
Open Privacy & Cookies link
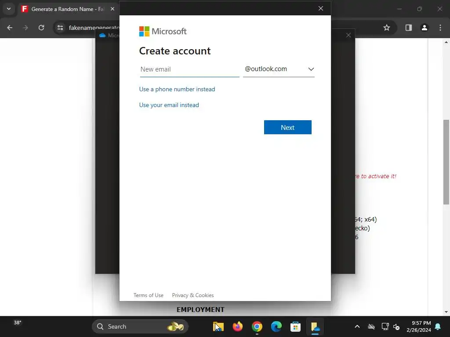(193, 295)
